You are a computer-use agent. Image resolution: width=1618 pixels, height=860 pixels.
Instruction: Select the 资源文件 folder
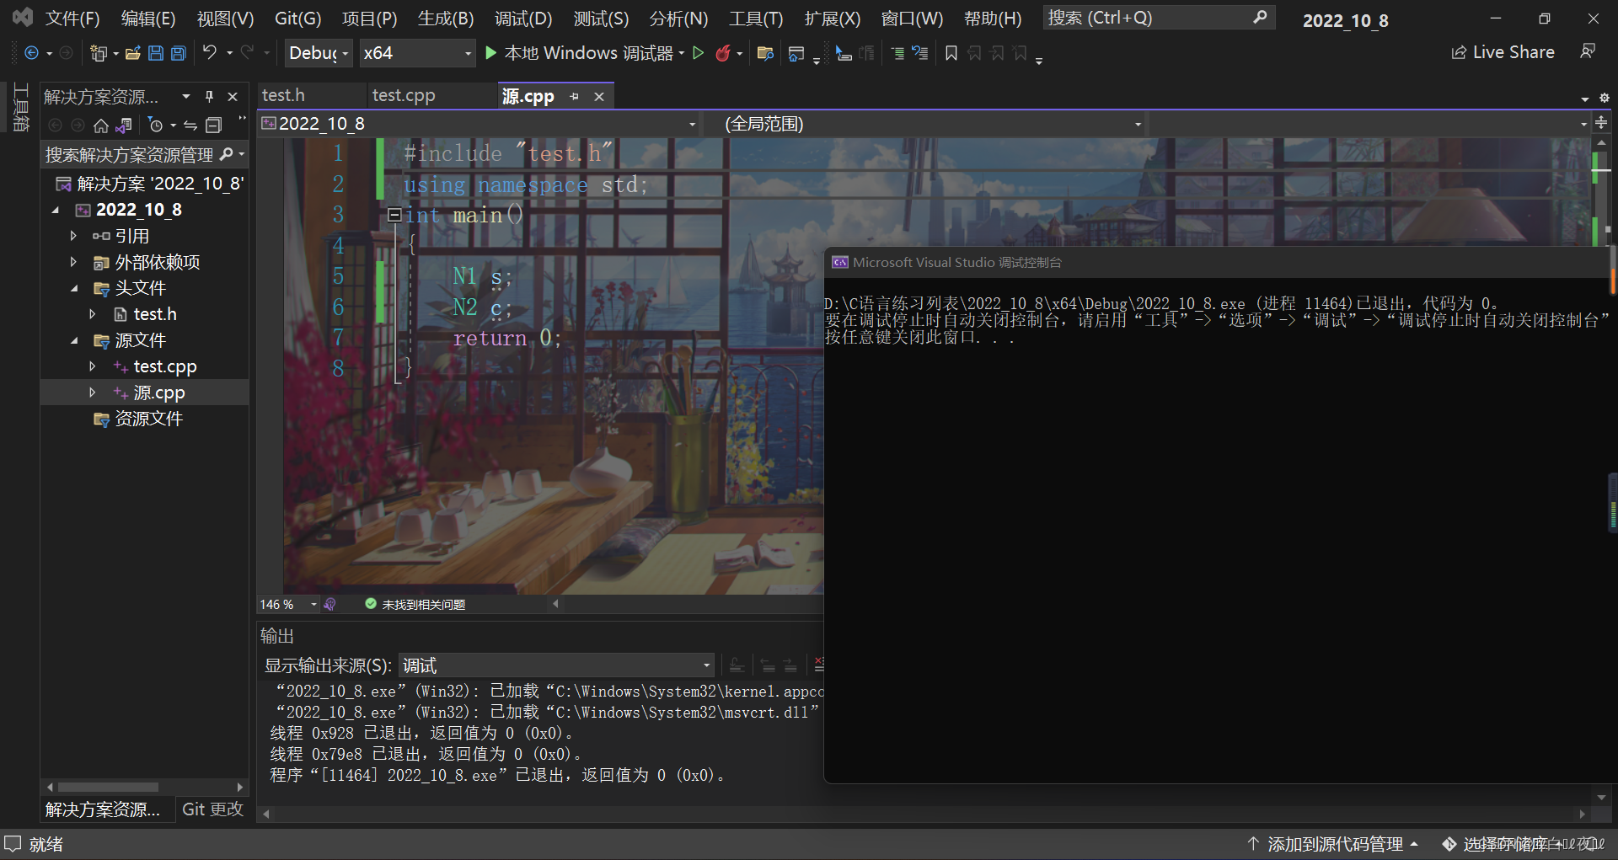[x=148, y=419]
